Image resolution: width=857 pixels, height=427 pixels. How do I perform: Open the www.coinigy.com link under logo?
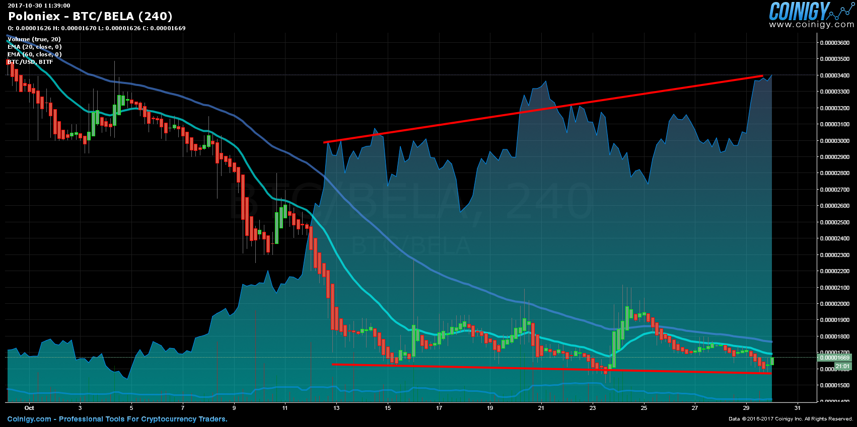tap(812, 25)
